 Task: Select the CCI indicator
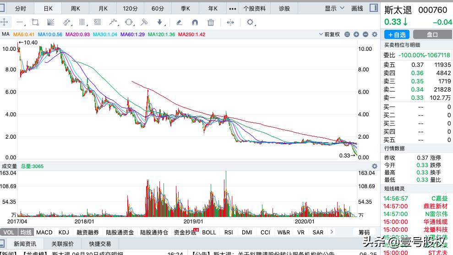[265, 232]
